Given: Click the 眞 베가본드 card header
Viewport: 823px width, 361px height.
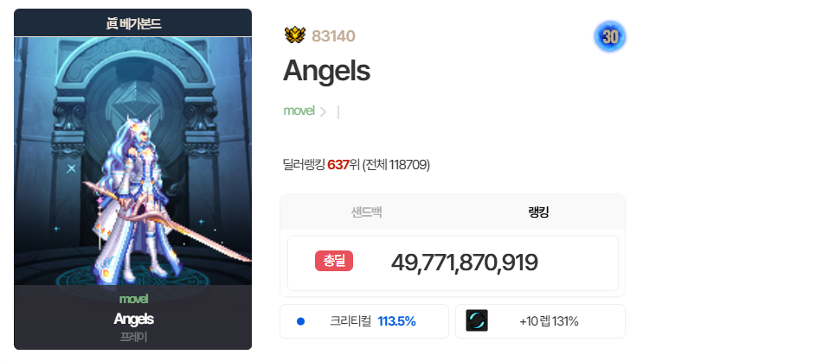Looking at the screenshot, I should (132, 23).
